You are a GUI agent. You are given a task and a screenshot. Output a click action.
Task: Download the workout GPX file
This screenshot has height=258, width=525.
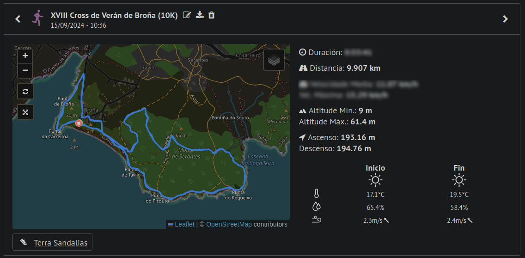[200, 15]
